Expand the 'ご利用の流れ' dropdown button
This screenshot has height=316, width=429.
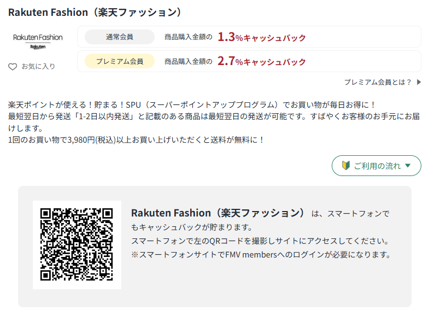pos(376,166)
